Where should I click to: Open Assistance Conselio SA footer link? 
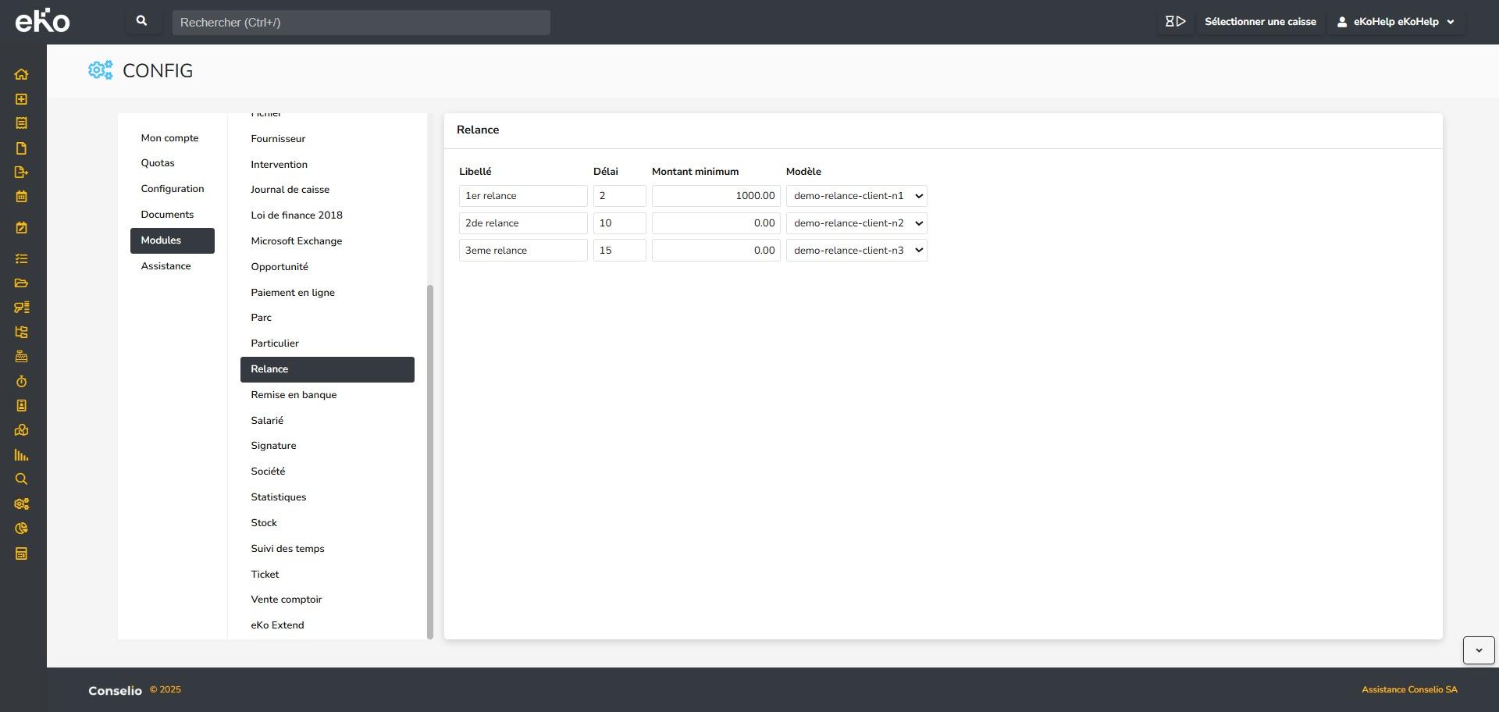click(x=1409, y=690)
